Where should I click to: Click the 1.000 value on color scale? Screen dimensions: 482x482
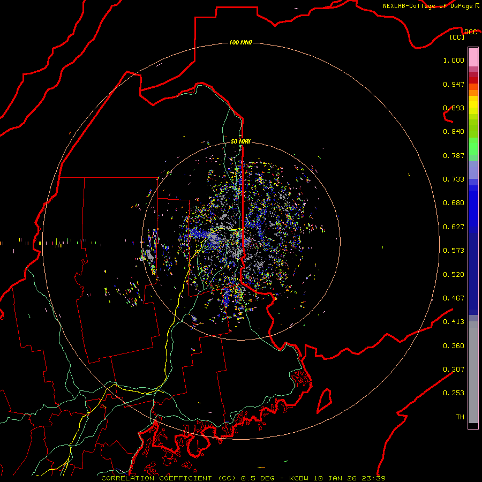[x=454, y=60]
